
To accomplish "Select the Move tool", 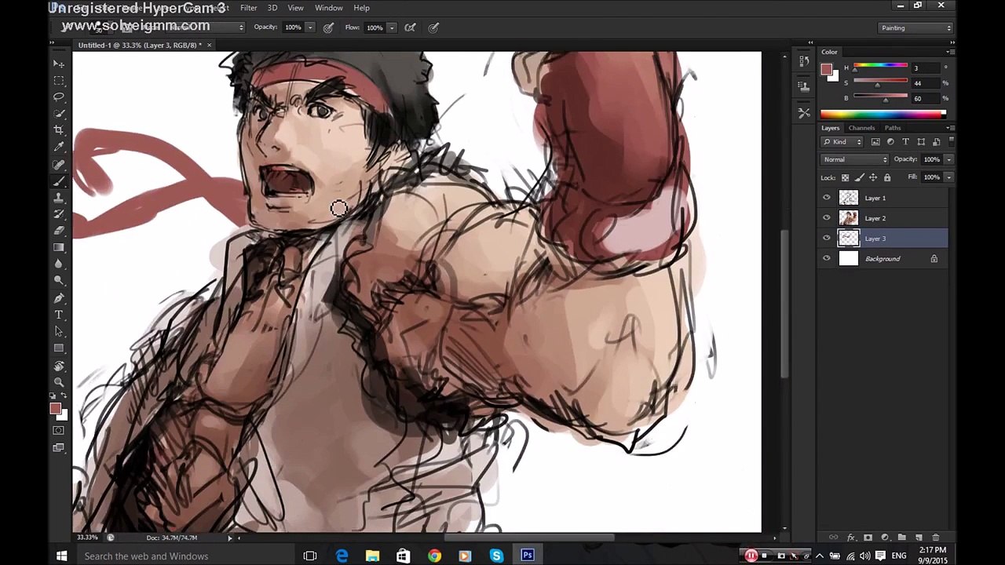I will tap(59, 64).
